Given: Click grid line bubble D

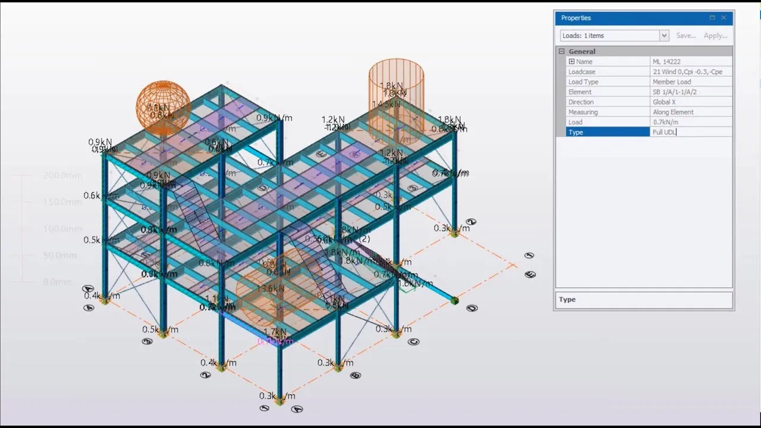Looking at the screenshot, I should tap(472, 308).
